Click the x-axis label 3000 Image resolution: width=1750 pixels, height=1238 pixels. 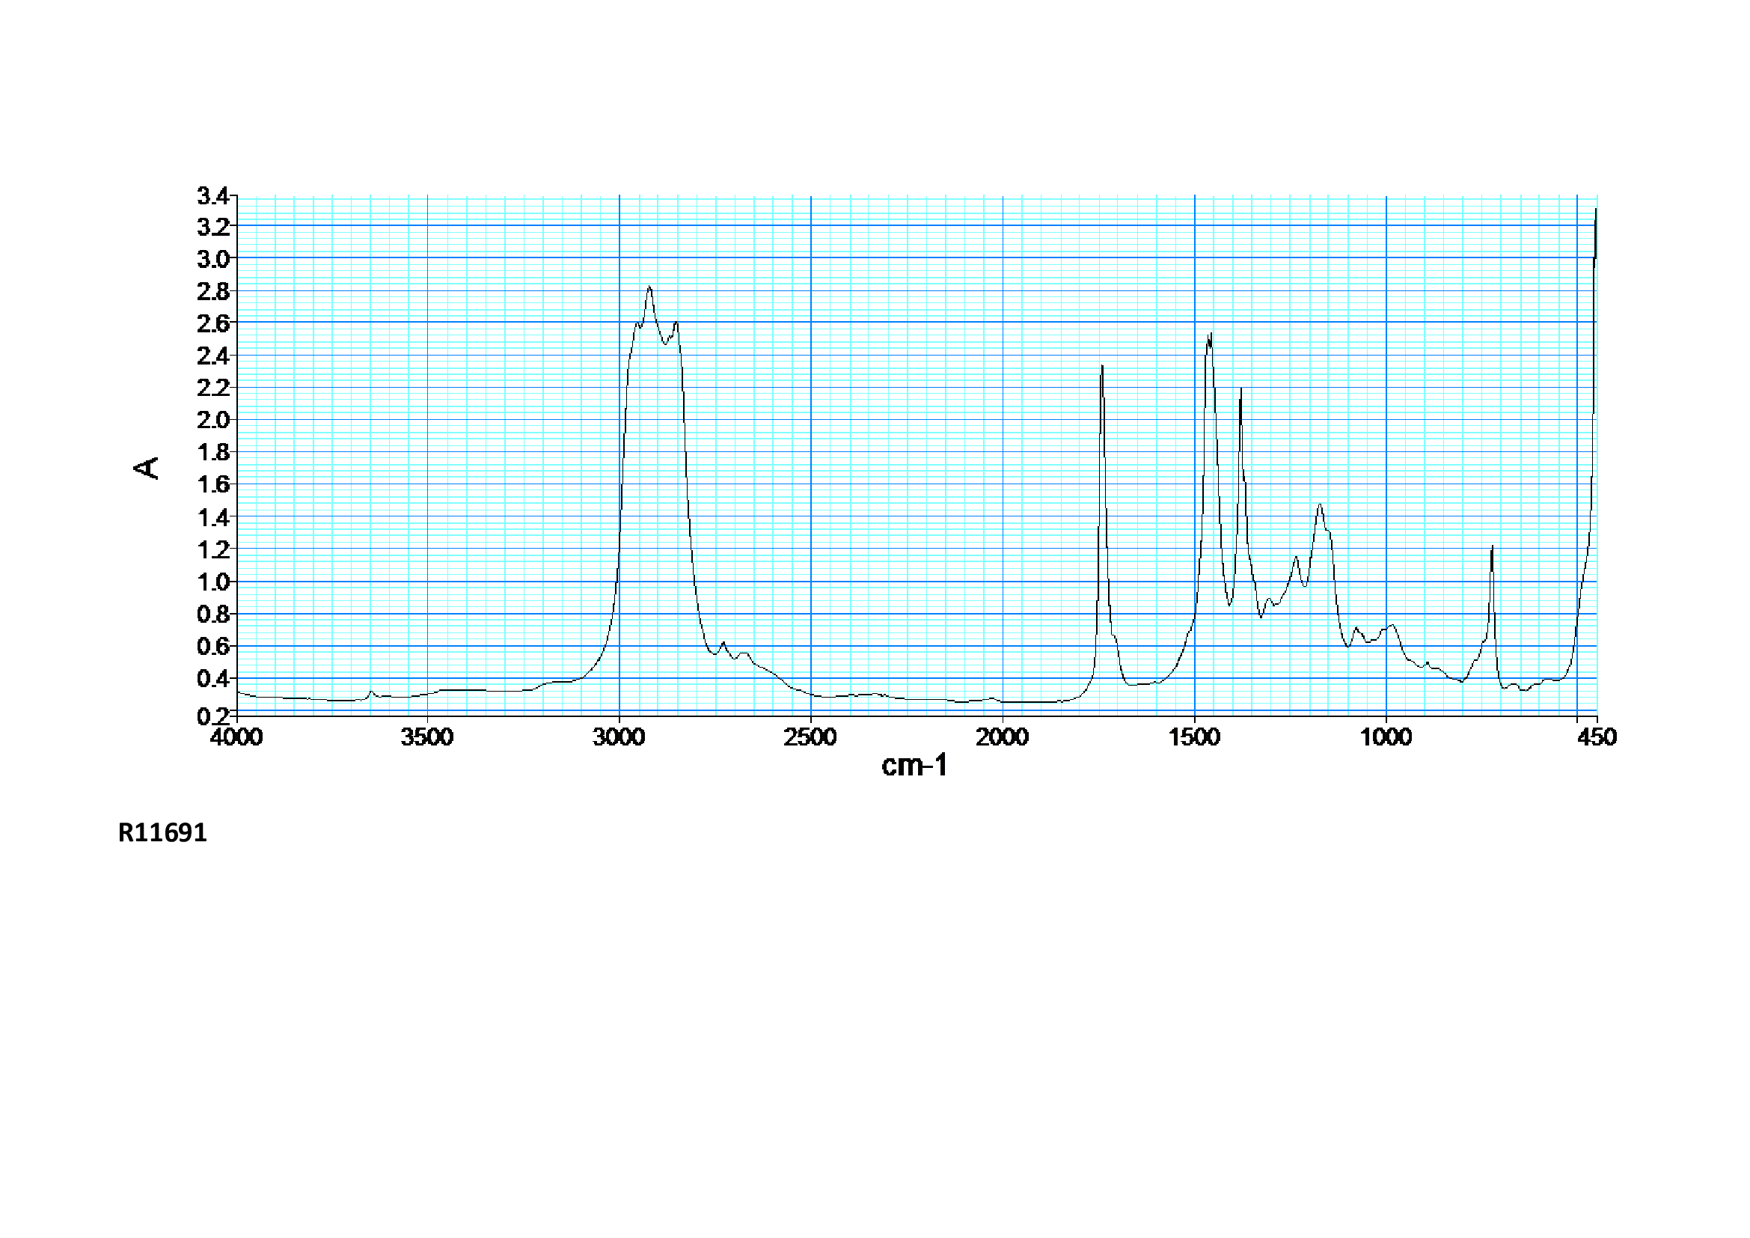(619, 737)
